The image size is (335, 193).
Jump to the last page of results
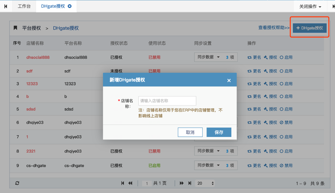point(190,183)
